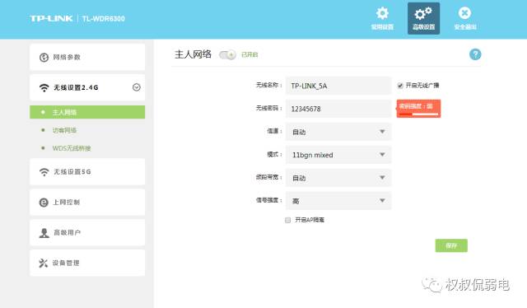The width and height of the screenshot is (527, 308).
Task: Collapse the 无线设置2.4G section chevron
Action: coord(136,87)
